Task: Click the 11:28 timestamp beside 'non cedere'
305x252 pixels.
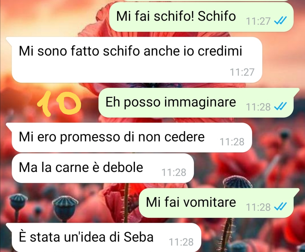Action: (232, 142)
